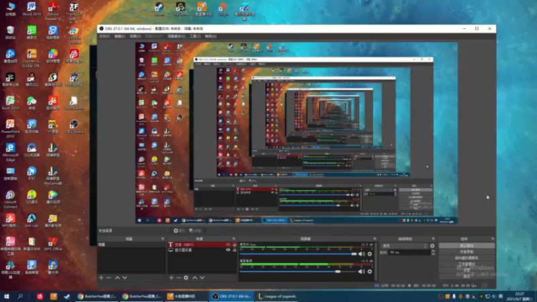
Task: Undock the Audio Mixer panel via header icon
Action: 375,239
